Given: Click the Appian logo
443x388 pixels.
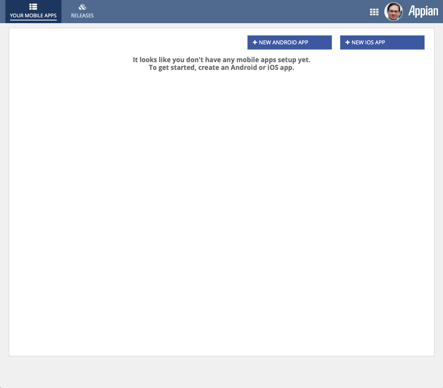Looking at the screenshot, I should point(423,12).
